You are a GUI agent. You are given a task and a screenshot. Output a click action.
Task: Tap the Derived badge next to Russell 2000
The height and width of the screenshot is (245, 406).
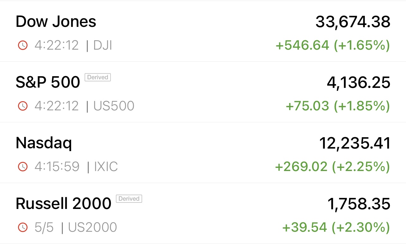[129, 199]
